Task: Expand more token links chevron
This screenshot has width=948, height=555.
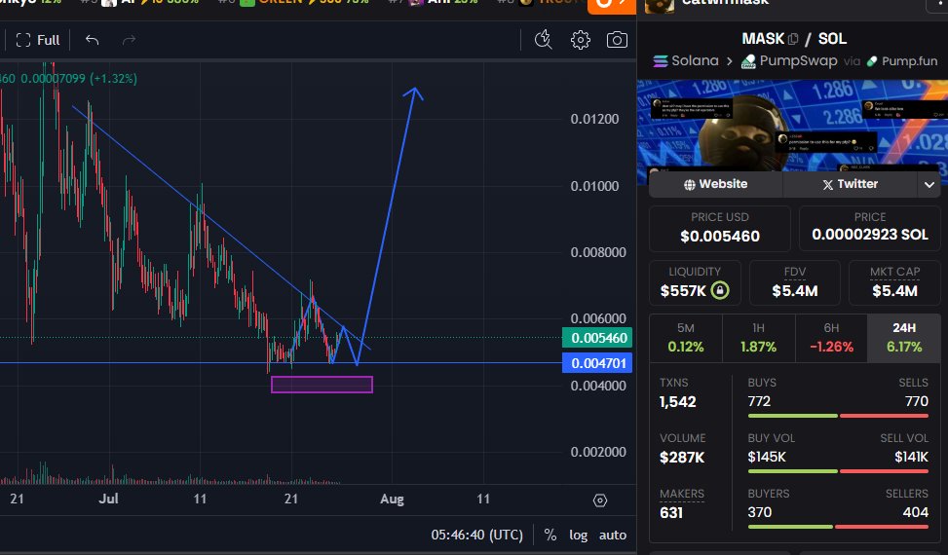Action: point(929,184)
